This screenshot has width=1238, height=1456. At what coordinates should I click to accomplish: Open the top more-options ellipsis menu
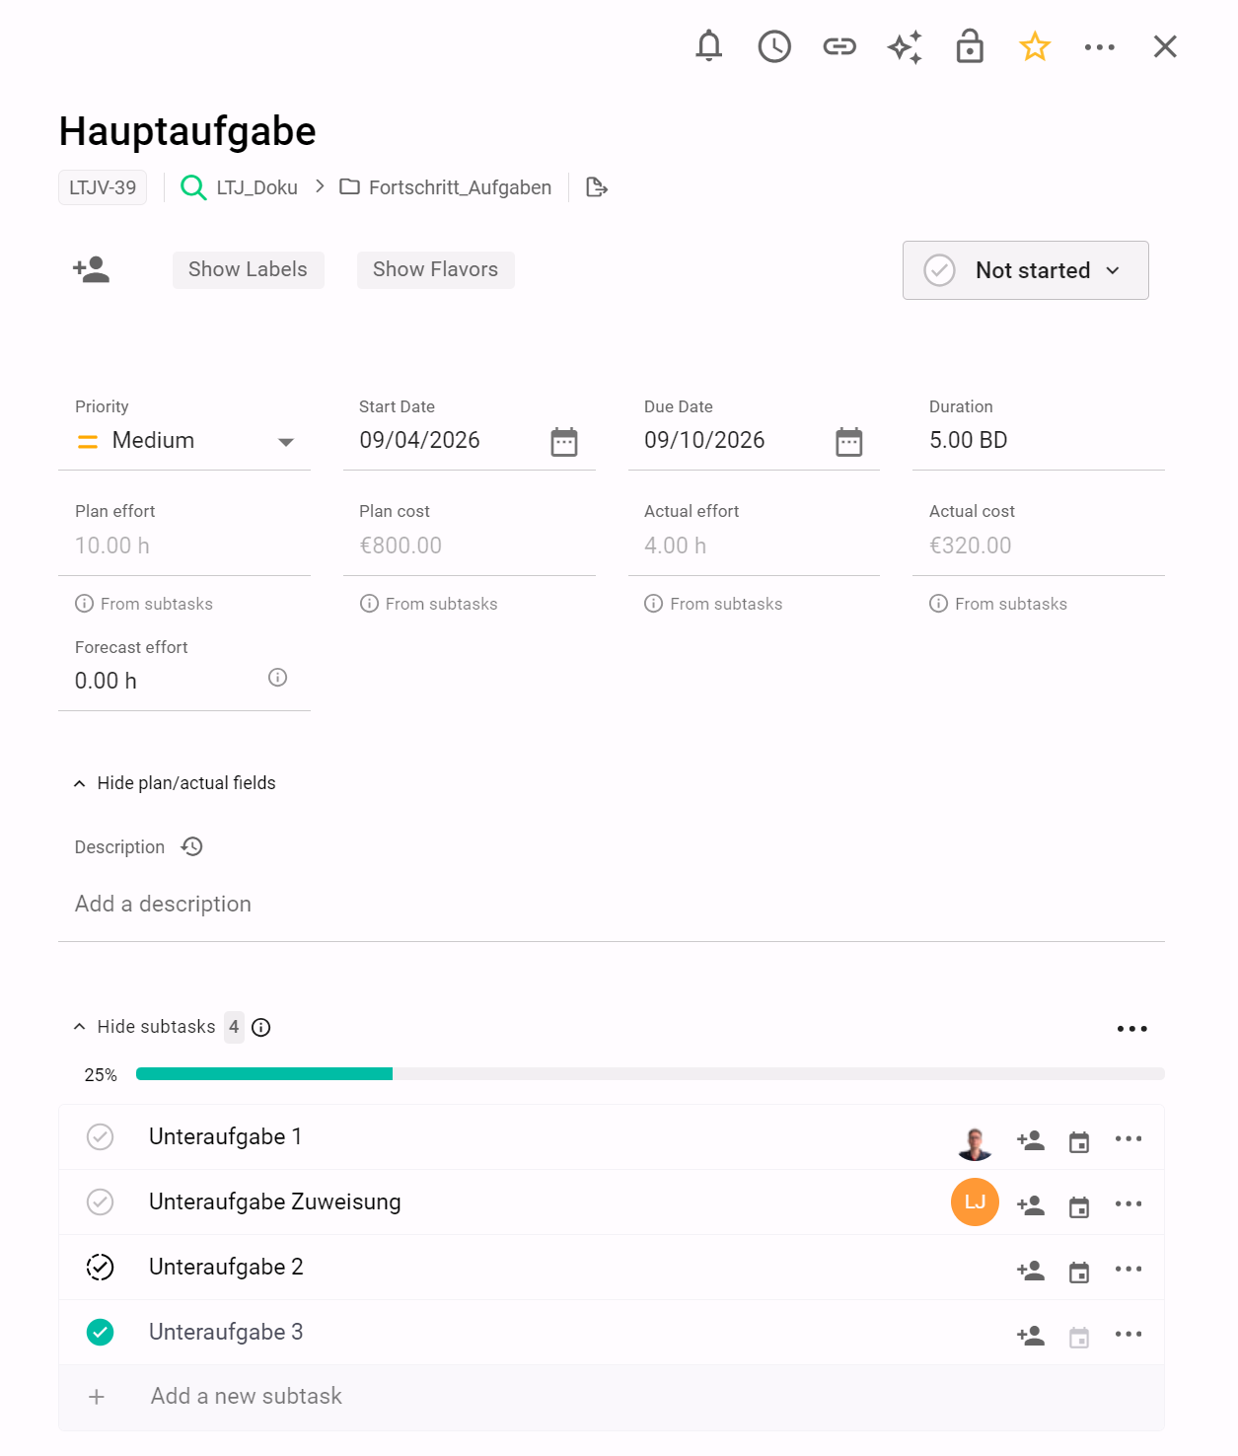coord(1100,46)
